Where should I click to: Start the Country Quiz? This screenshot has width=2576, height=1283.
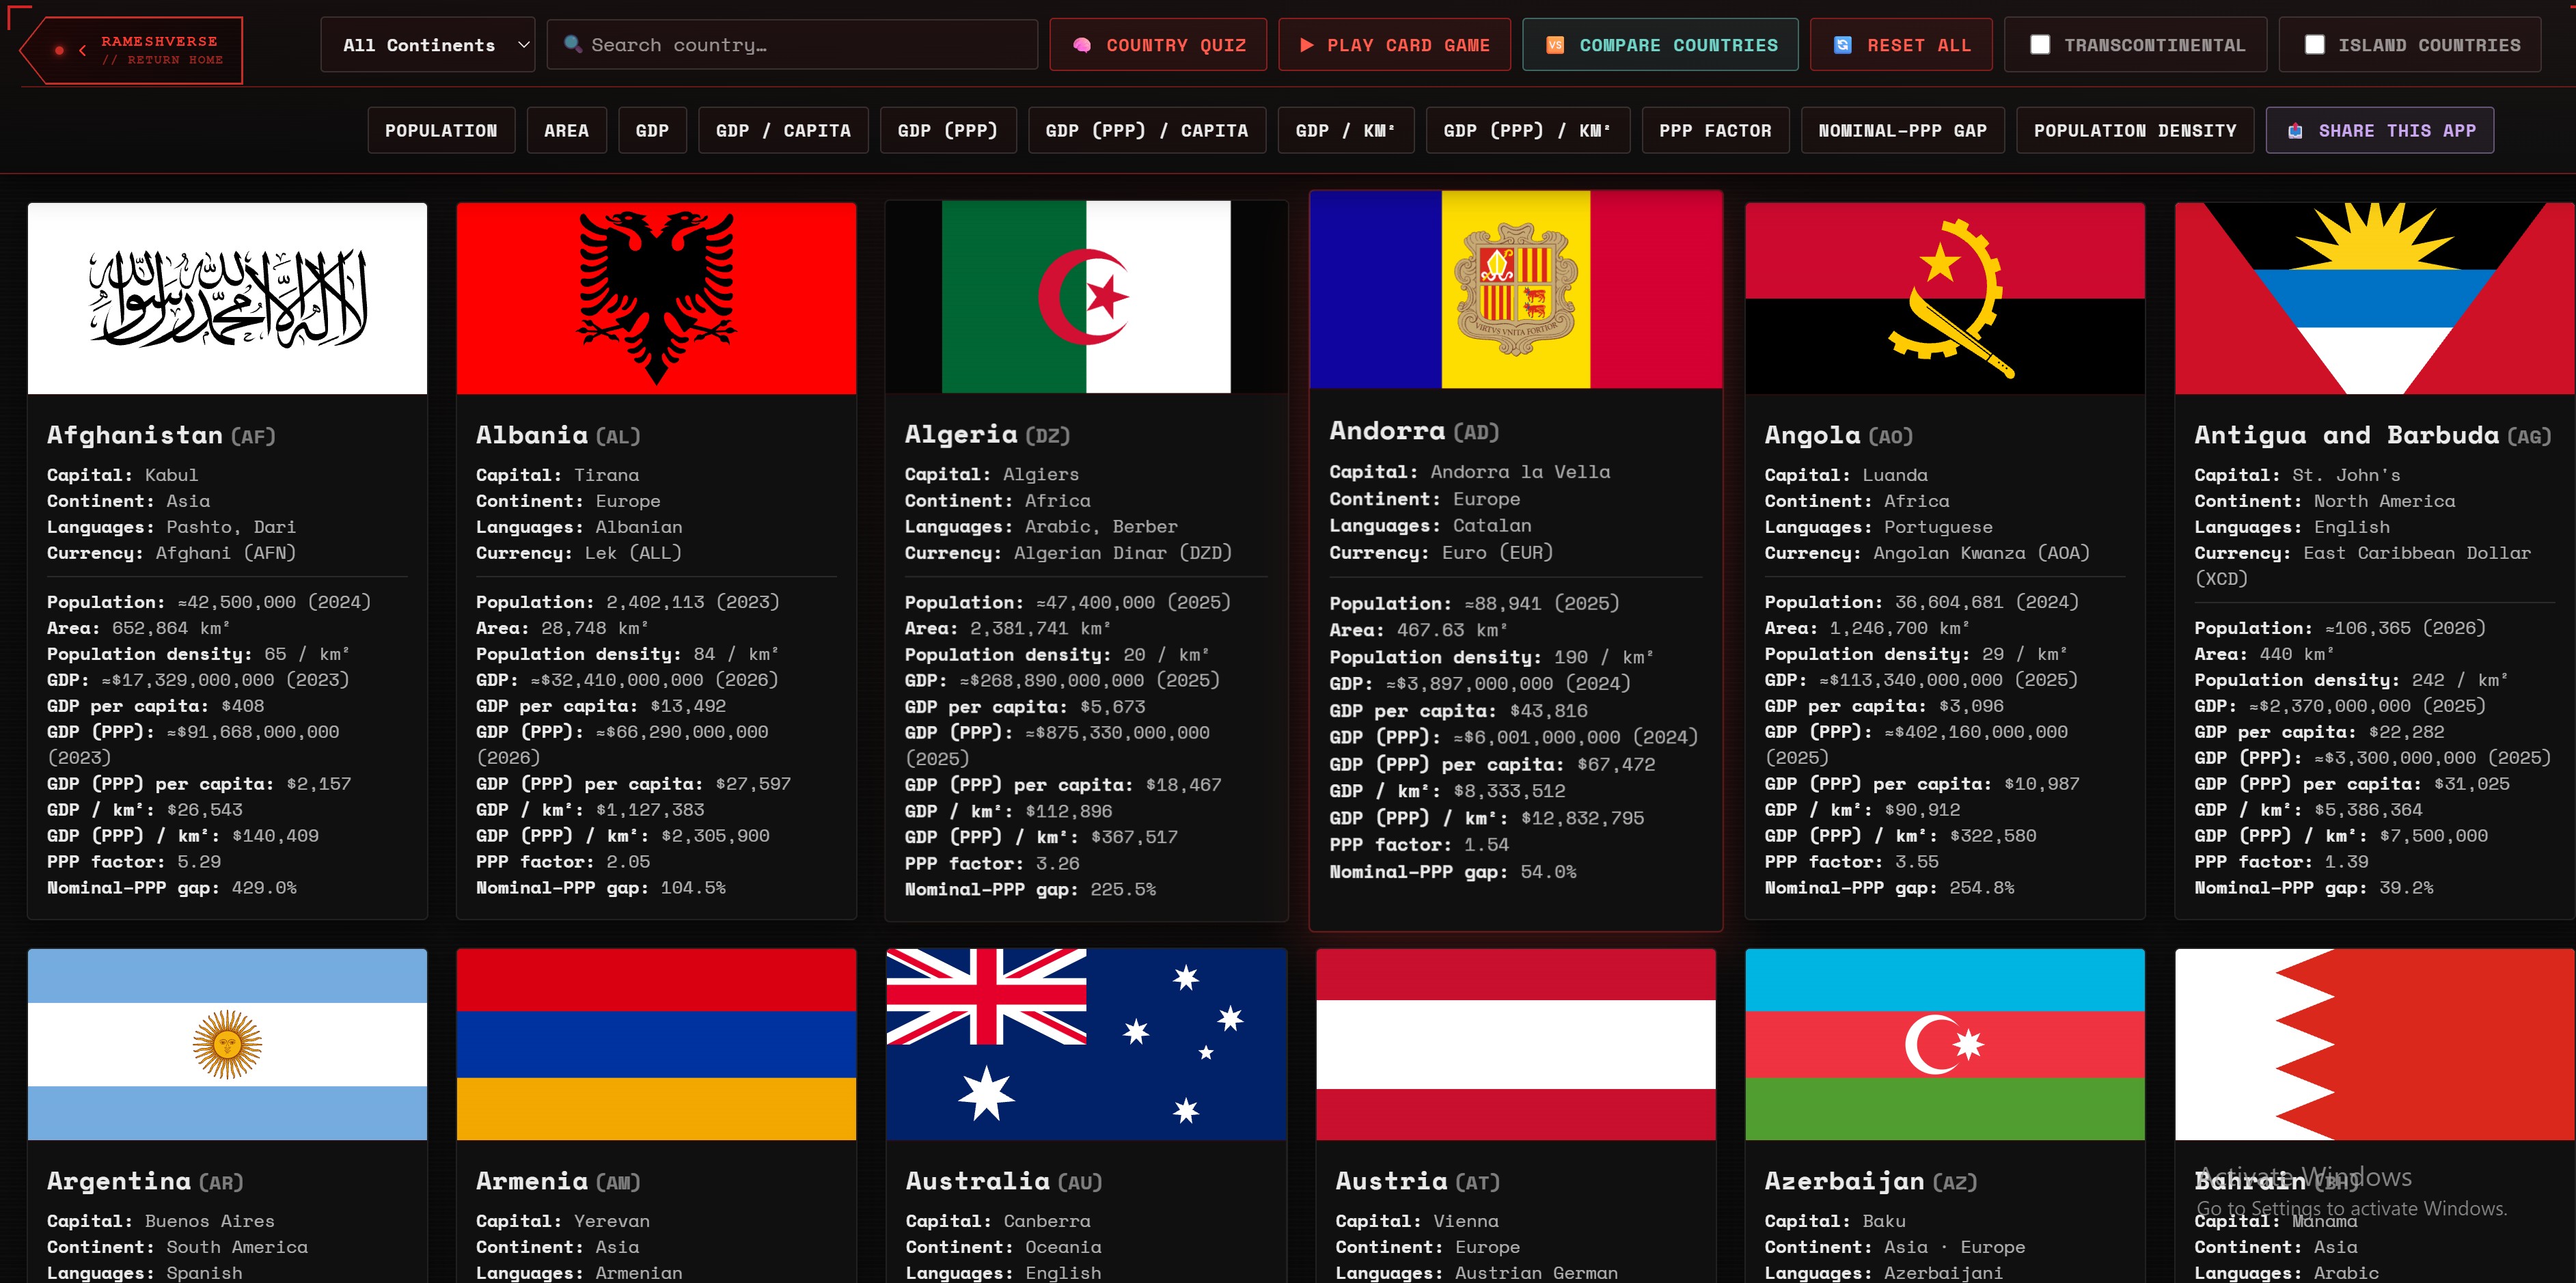pyautogui.click(x=1158, y=45)
